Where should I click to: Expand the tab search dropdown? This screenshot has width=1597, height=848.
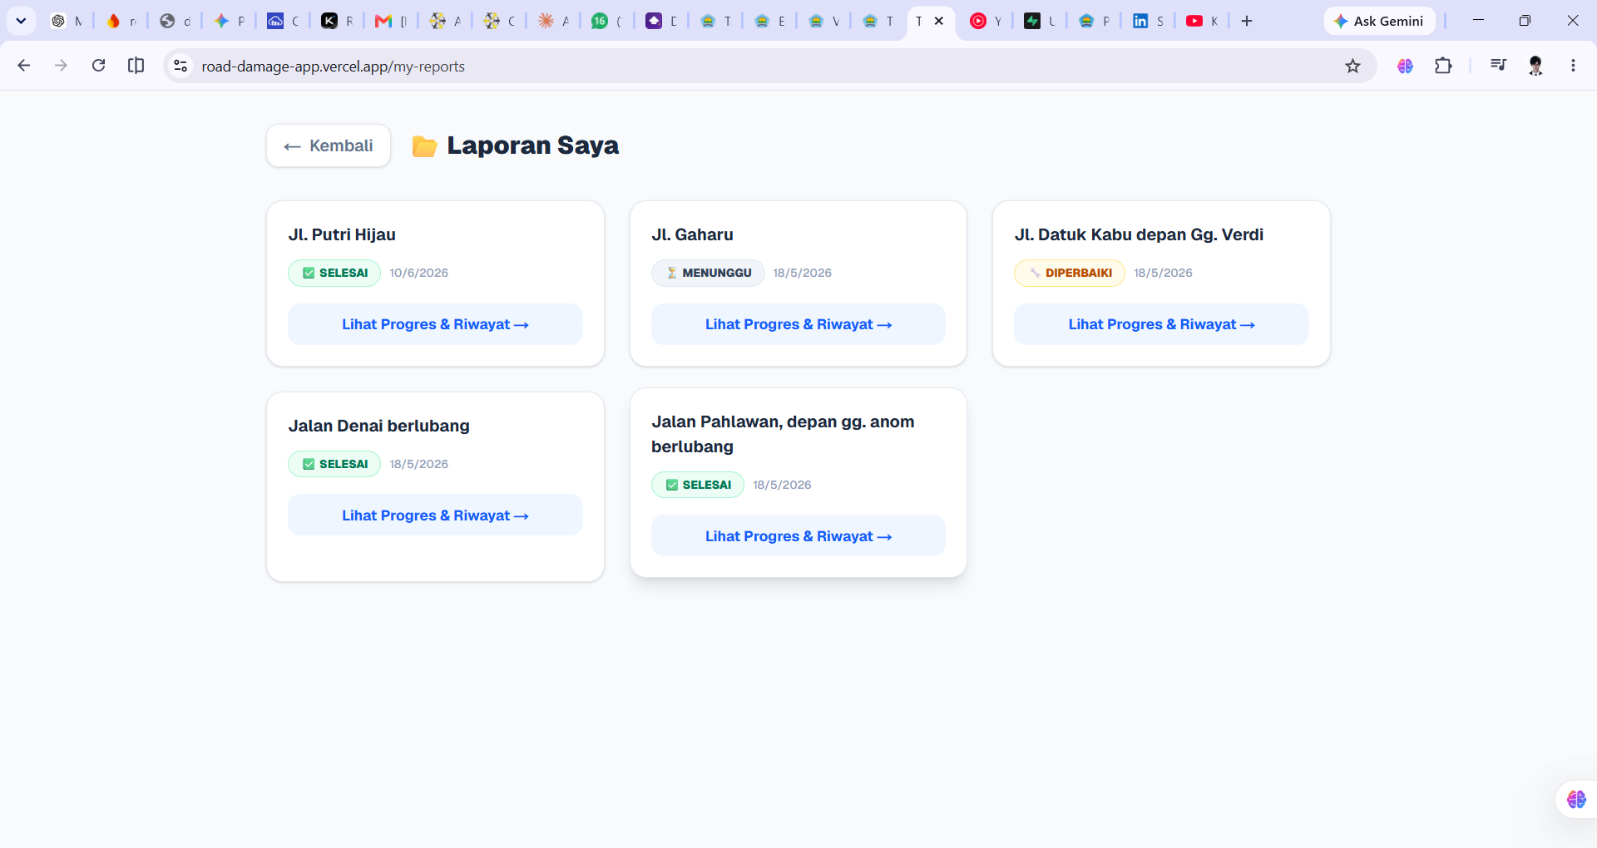[21, 21]
